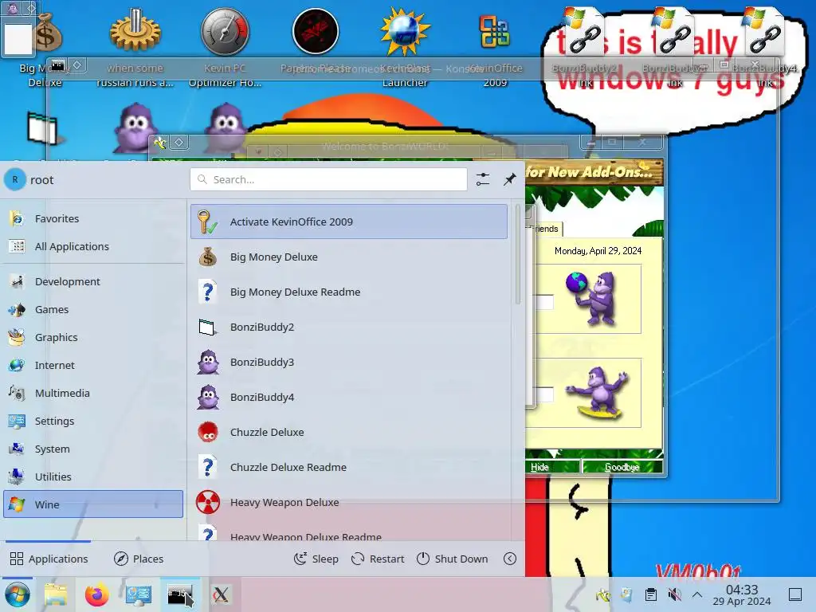Open Big Money Deluxe from the Wine list
Viewport: 816px width, 612px height.
(x=349, y=257)
